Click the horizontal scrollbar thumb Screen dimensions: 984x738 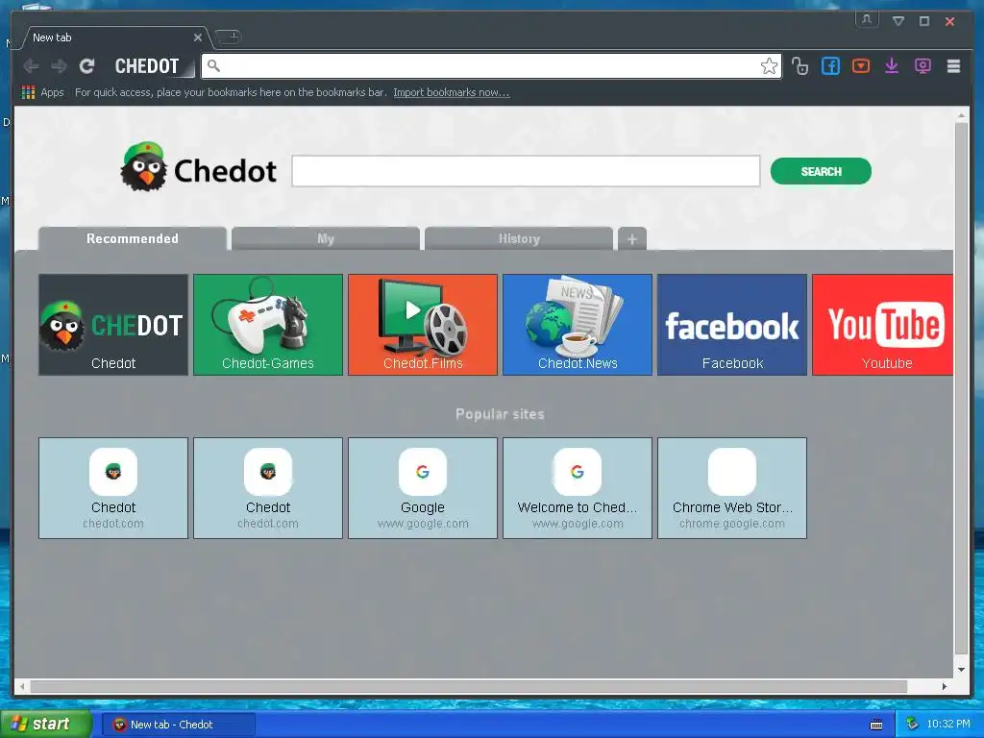469,686
